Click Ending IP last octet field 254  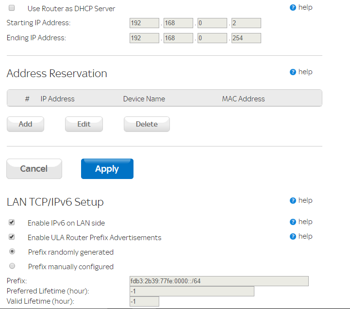tap(246, 38)
